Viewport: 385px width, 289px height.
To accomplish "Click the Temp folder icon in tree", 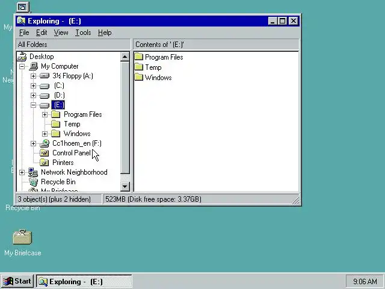I will (x=56, y=124).
